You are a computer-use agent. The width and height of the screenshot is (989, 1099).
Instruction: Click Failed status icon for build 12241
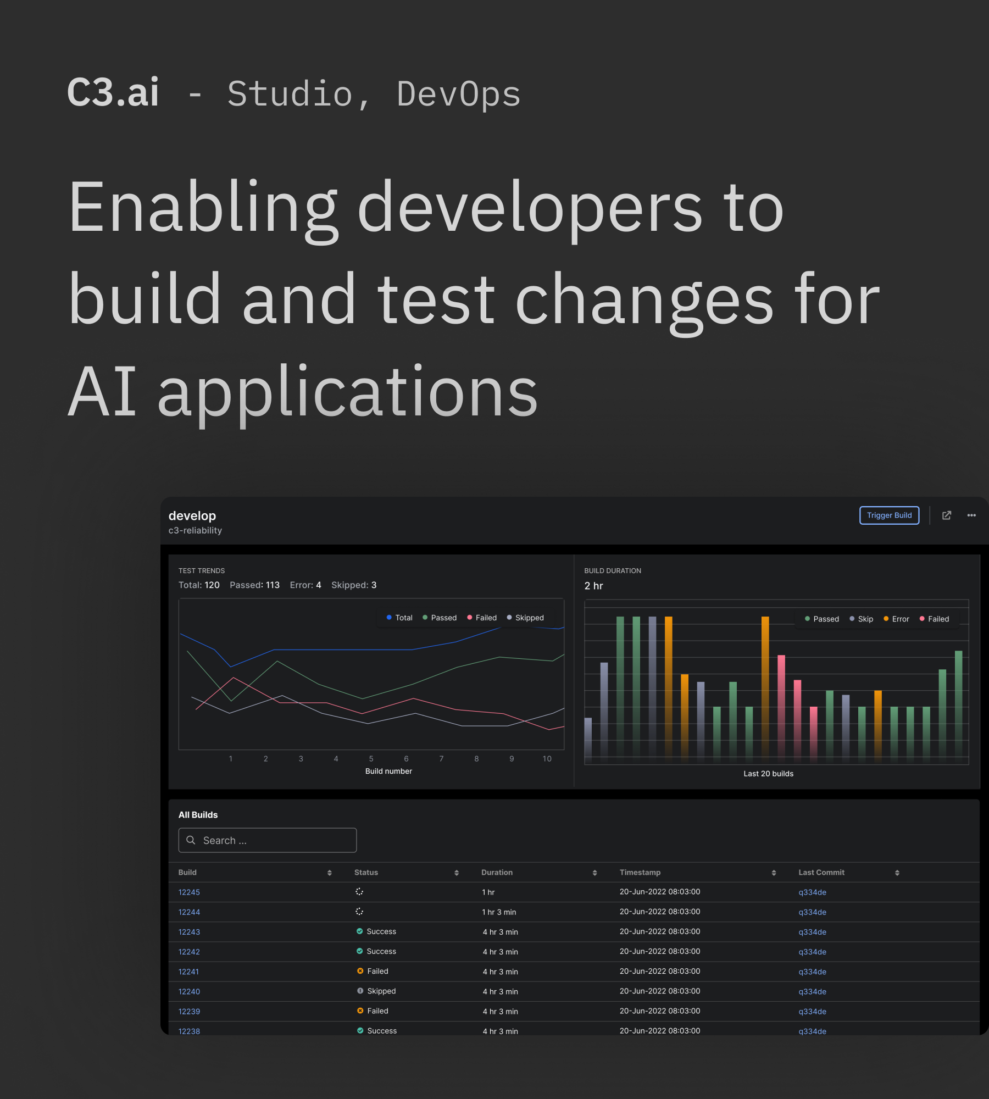[360, 971]
